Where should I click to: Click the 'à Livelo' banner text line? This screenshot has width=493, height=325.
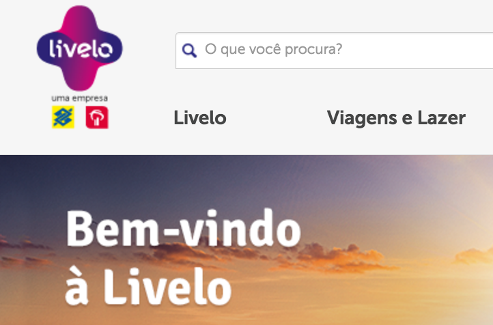click(148, 286)
